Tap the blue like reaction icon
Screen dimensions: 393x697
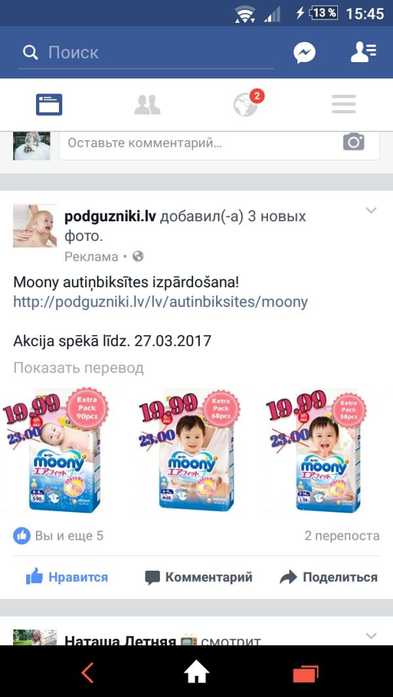tap(22, 535)
